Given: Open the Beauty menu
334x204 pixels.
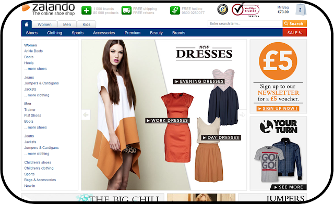Looking at the screenshot, I should click(156, 33).
